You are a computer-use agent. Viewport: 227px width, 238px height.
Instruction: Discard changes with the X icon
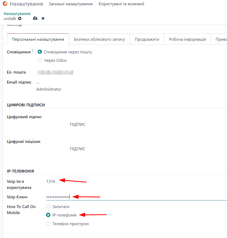click(43, 18)
